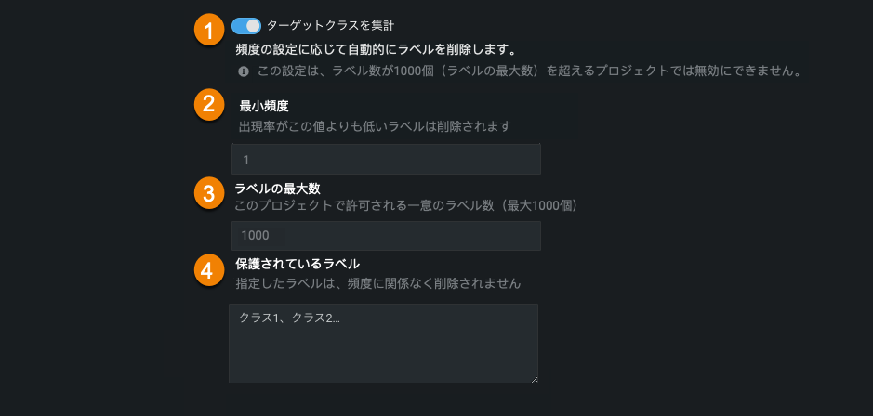Click the info icon beside the 1000-label note

244,71
